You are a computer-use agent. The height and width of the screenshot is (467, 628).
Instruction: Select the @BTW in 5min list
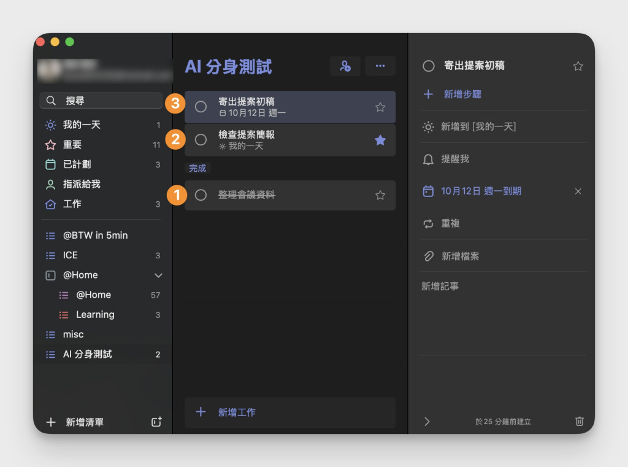pyautogui.click(x=102, y=235)
